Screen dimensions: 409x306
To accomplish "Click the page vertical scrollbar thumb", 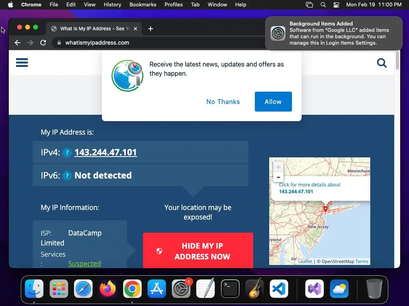I will click(397, 61).
